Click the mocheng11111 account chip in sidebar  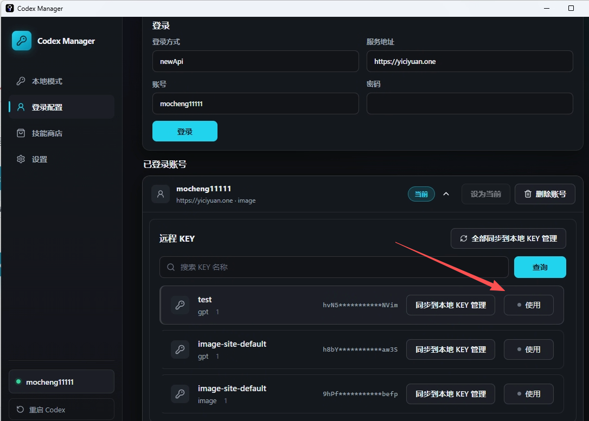pos(61,381)
